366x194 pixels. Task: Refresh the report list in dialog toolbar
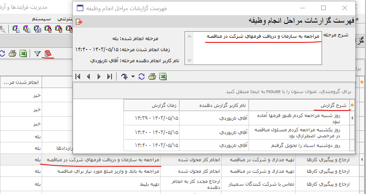click(x=142, y=76)
